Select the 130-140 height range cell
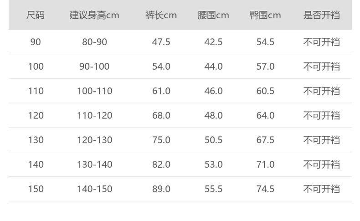 point(94,164)
